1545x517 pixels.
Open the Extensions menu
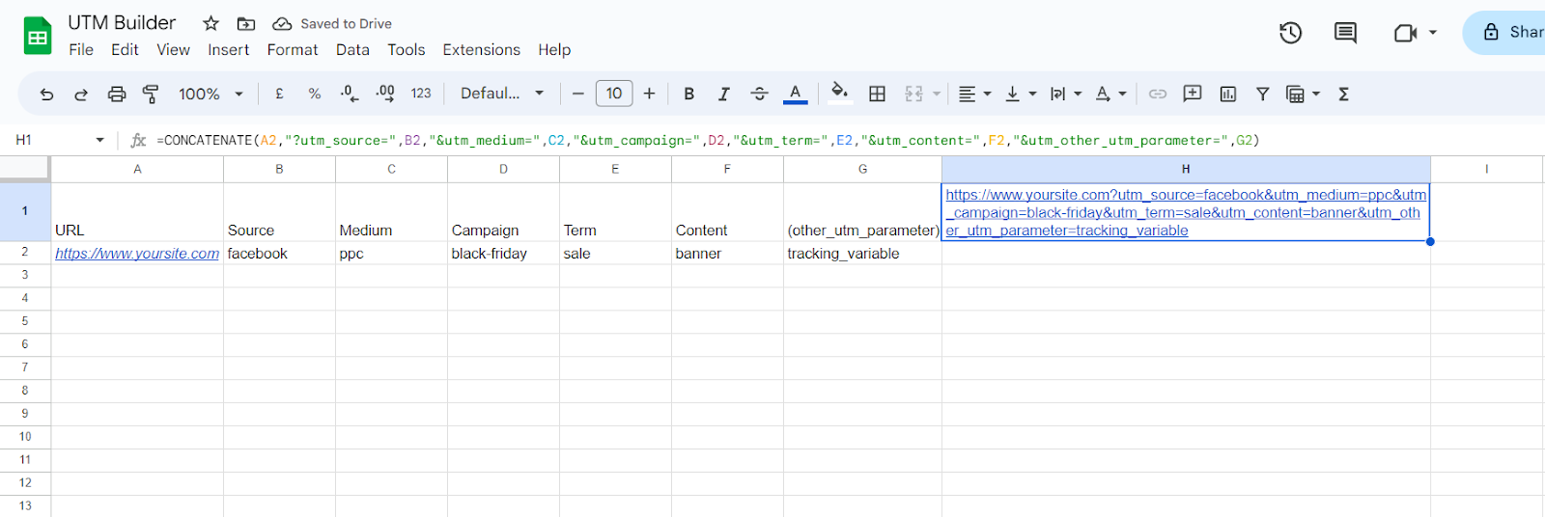point(481,49)
